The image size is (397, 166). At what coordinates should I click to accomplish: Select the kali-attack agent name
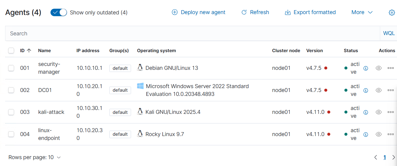51,112
